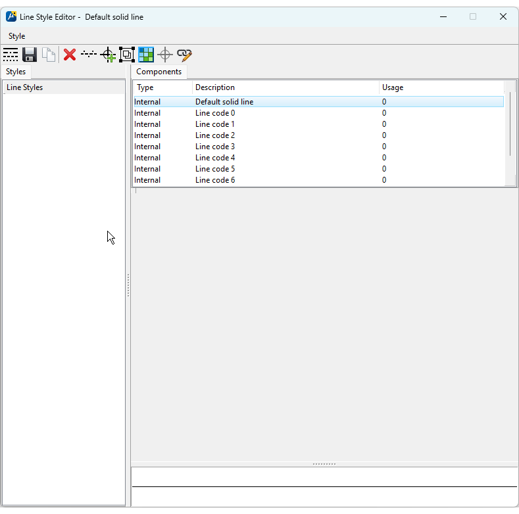Delete the selection with the red X icon
Viewport: 519px width, 514px height.
point(70,55)
